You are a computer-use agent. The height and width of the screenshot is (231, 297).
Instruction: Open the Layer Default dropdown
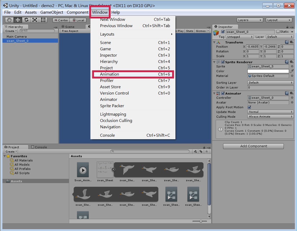pyautogui.click(x=280, y=37)
